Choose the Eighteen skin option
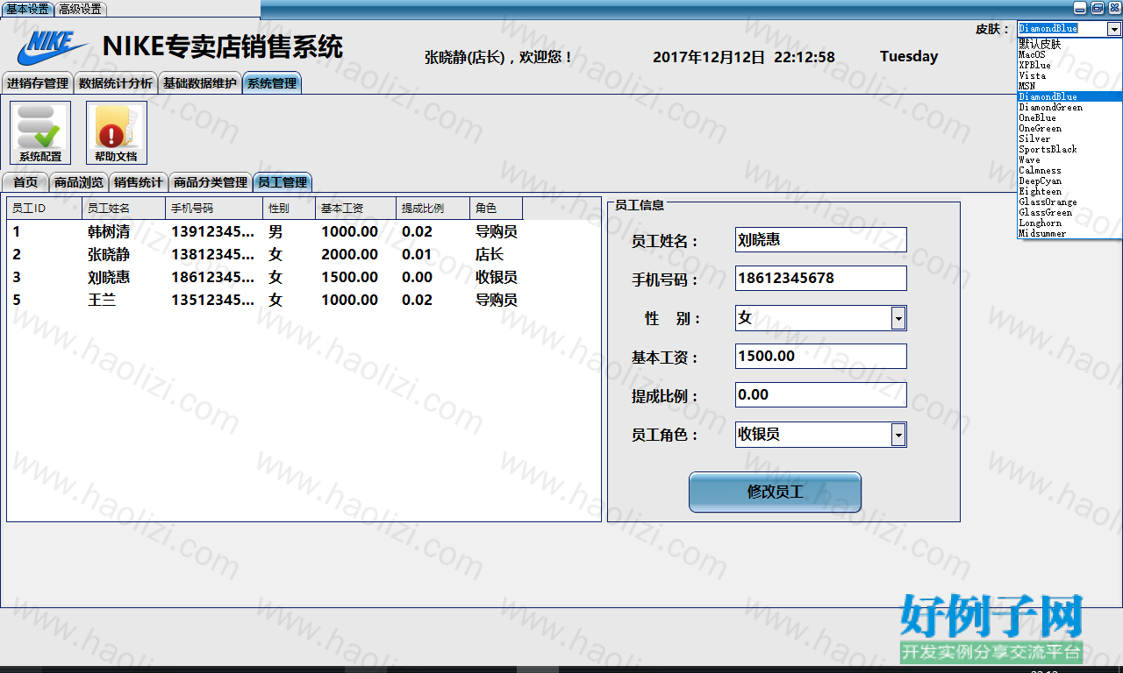The height and width of the screenshot is (673, 1123). click(x=1069, y=191)
